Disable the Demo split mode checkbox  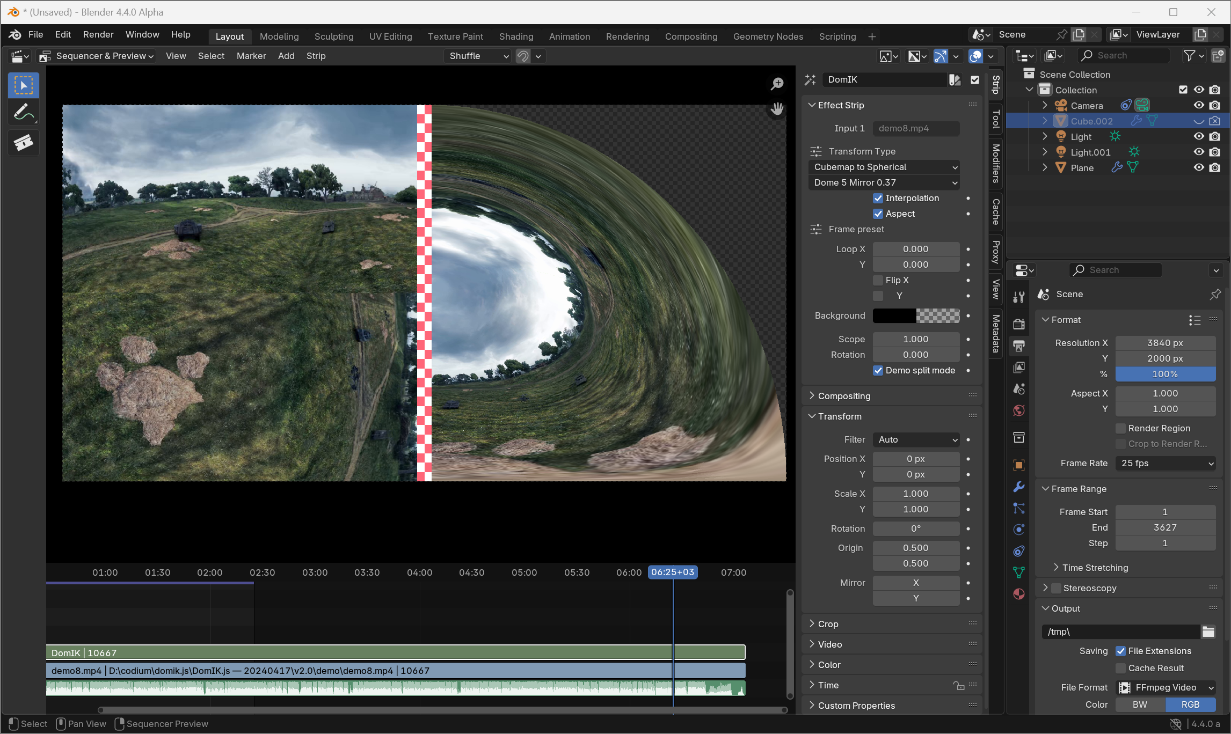(878, 370)
